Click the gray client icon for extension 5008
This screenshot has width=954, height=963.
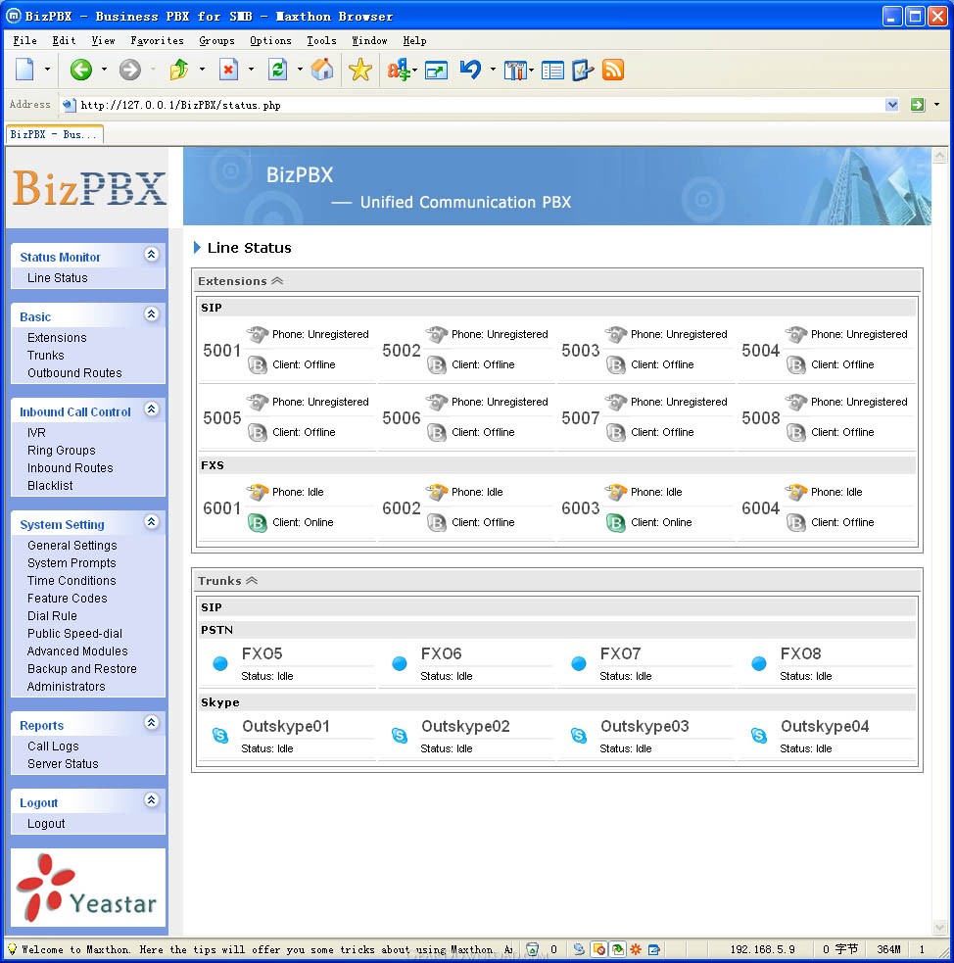(x=796, y=432)
